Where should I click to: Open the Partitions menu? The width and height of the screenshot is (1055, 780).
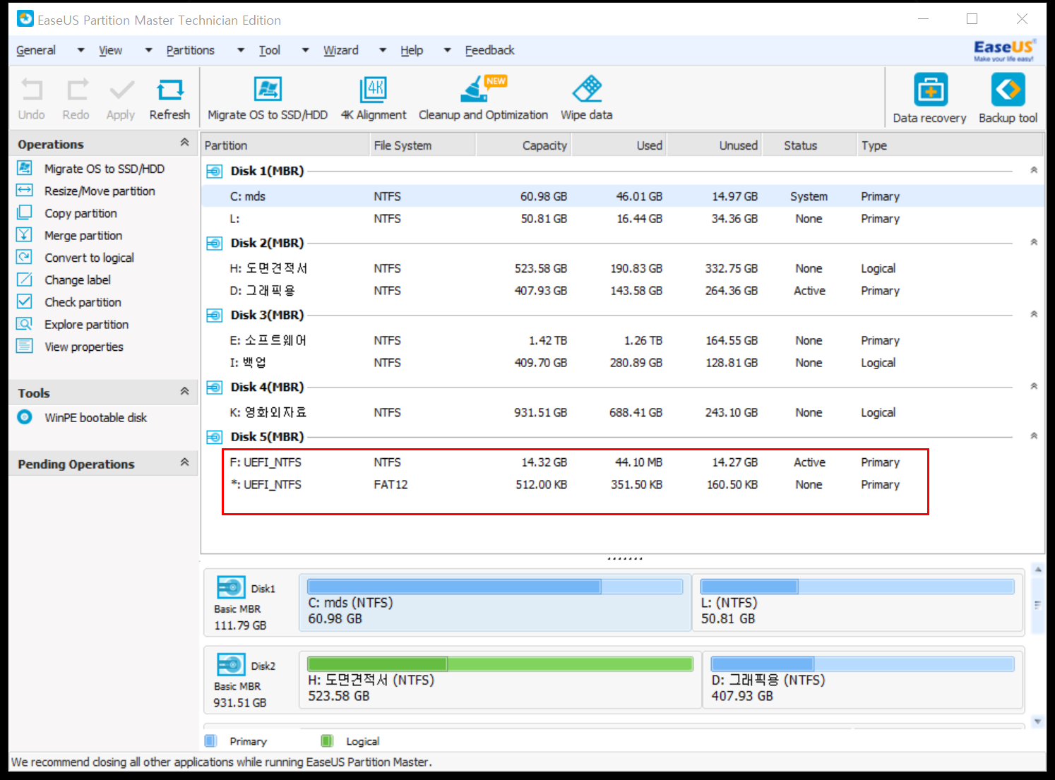click(191, 50)
